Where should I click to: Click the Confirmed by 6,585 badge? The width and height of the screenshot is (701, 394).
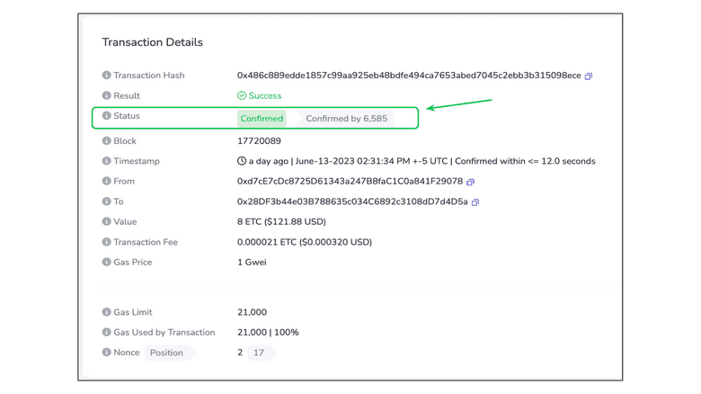[346, 119]
